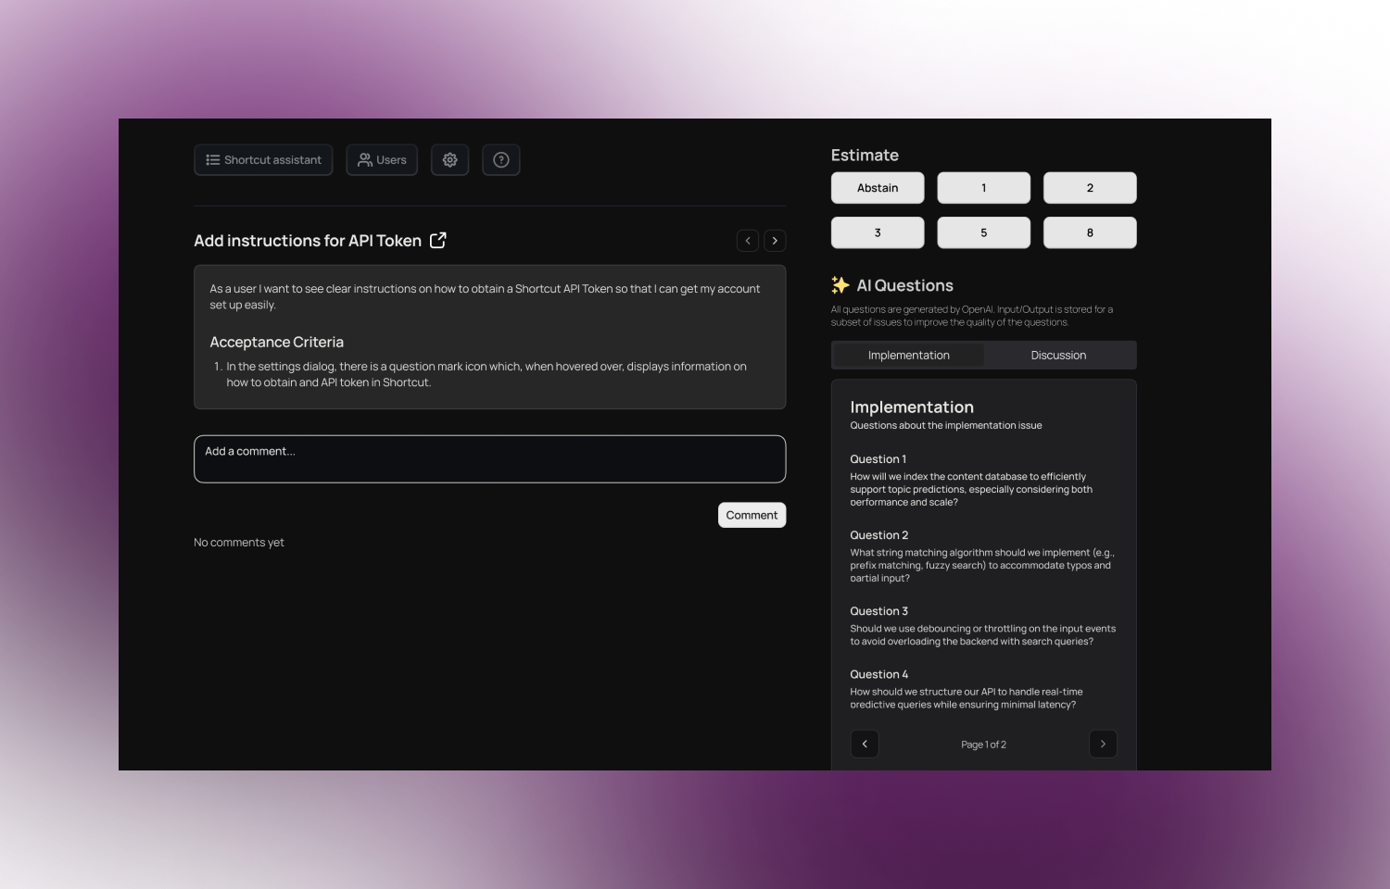The width and height of the screenshot is (1390, 889).
Task: Choose estimate value 1
Action: (x=983, y=187)
